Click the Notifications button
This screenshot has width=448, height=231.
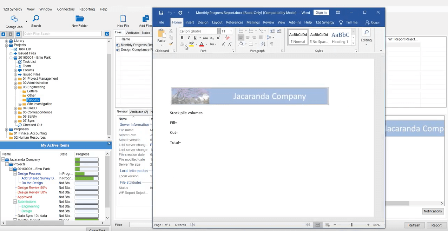[433, 211]
